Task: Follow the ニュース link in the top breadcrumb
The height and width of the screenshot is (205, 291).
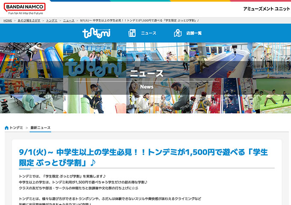Action: click(x=68, y=20)
